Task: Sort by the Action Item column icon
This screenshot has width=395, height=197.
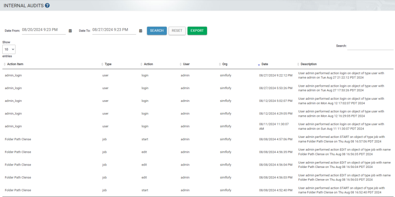Action: 5,64
